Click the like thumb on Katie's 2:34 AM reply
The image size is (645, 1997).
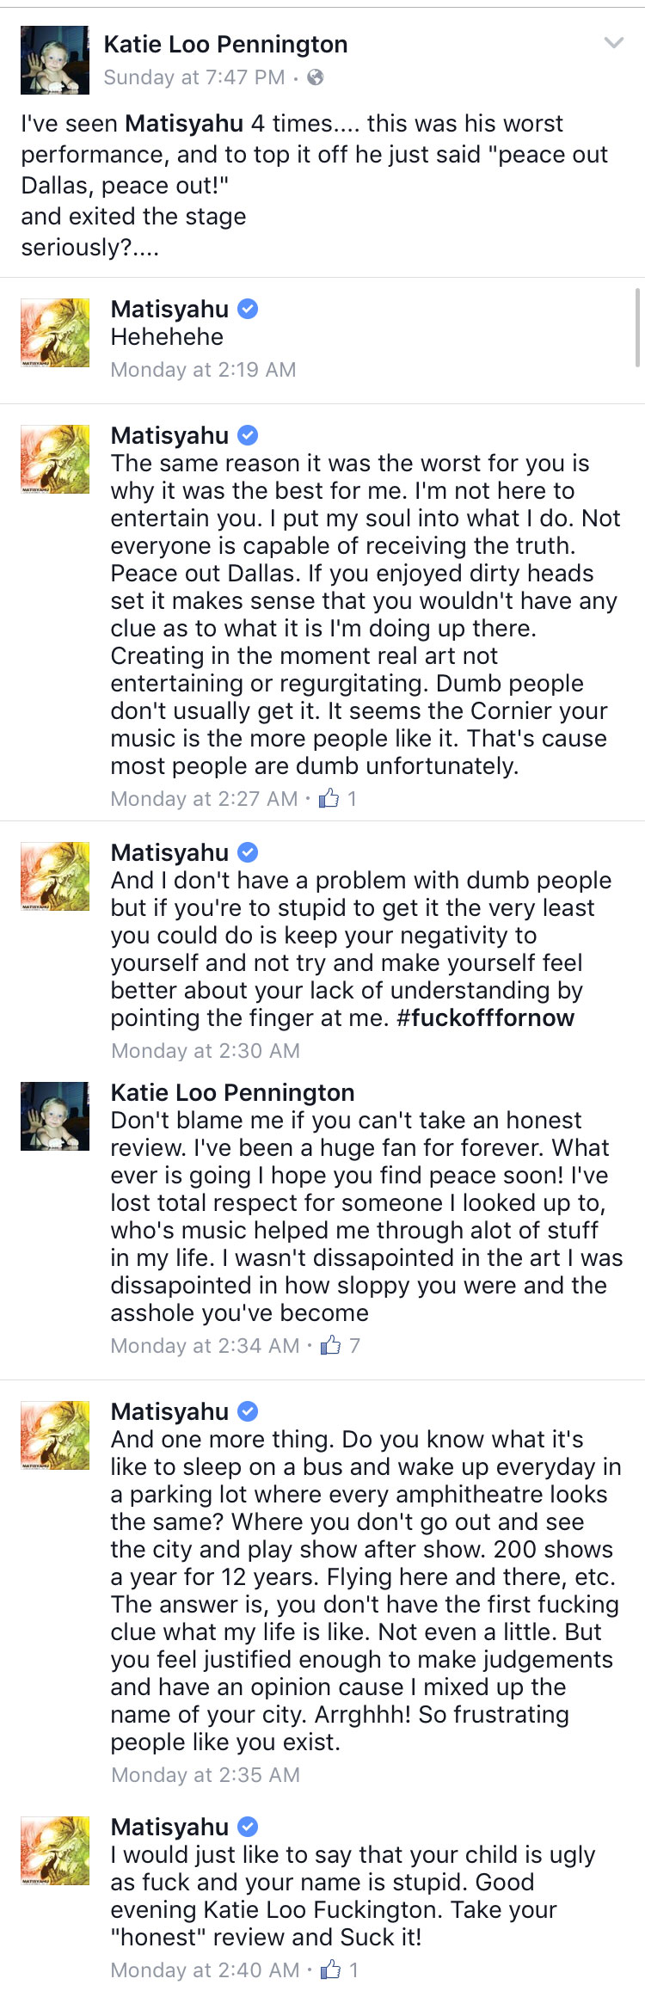point(330,1345)
